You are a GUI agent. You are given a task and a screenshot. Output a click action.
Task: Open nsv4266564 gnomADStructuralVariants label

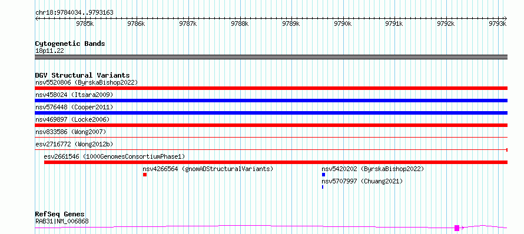(x=208, y=169)
